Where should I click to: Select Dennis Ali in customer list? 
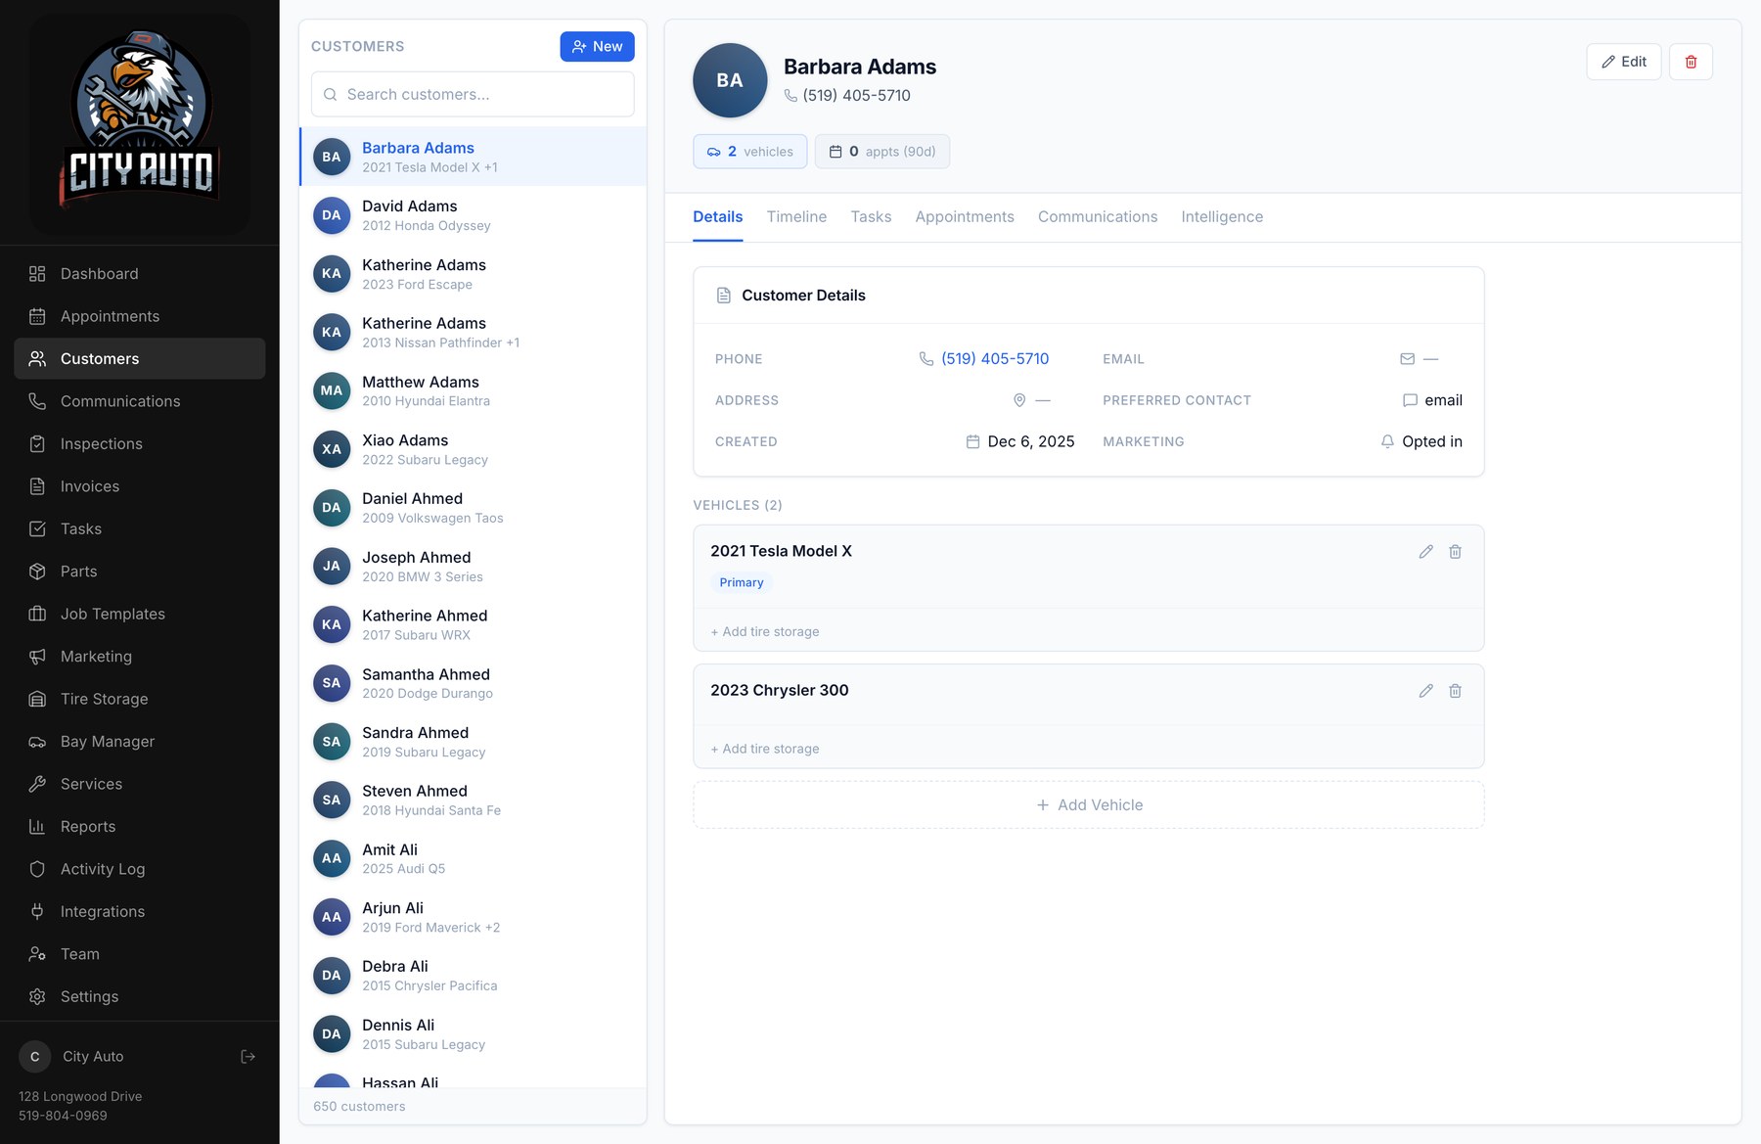click(473, 1033)
